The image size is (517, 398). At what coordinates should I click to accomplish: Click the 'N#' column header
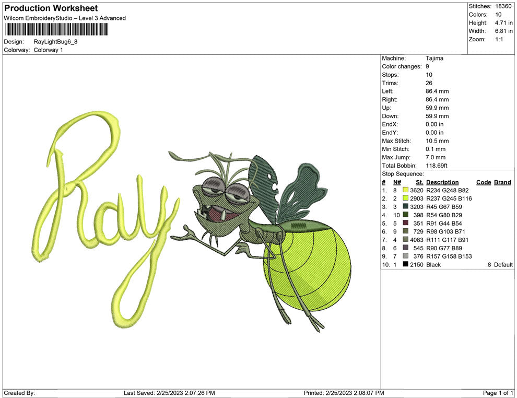397,182
